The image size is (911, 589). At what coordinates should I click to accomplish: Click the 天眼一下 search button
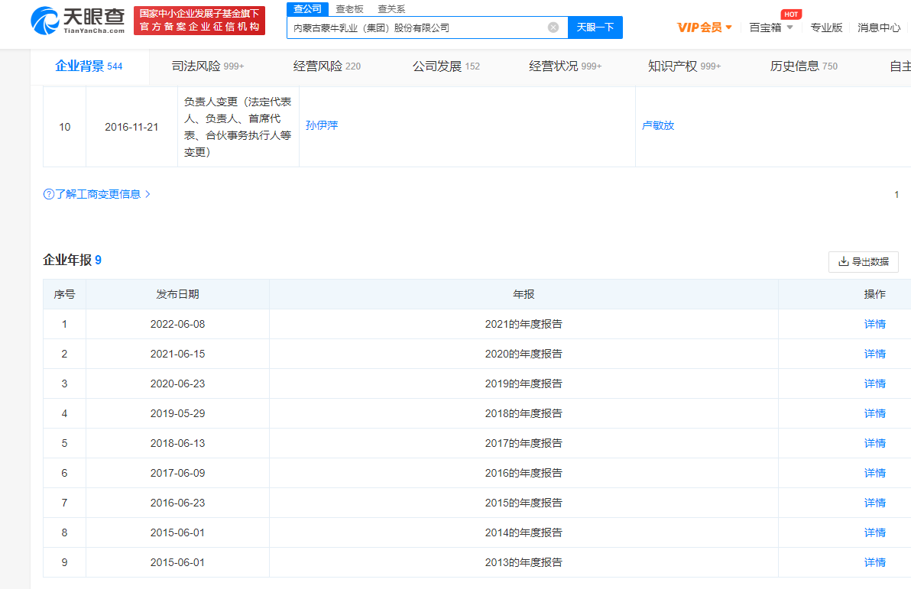coord(595,28)
